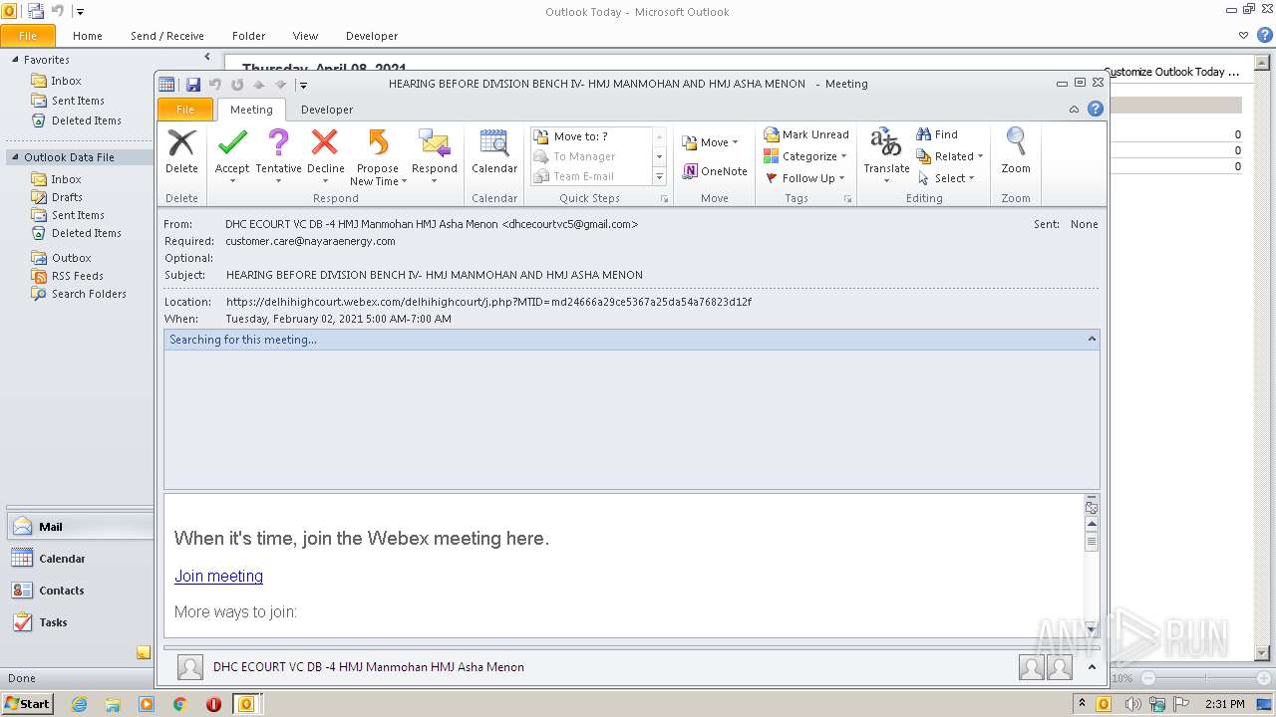Click the volume tray icon
Viewport: 1276px width, 717px height.
point(1132,704)
